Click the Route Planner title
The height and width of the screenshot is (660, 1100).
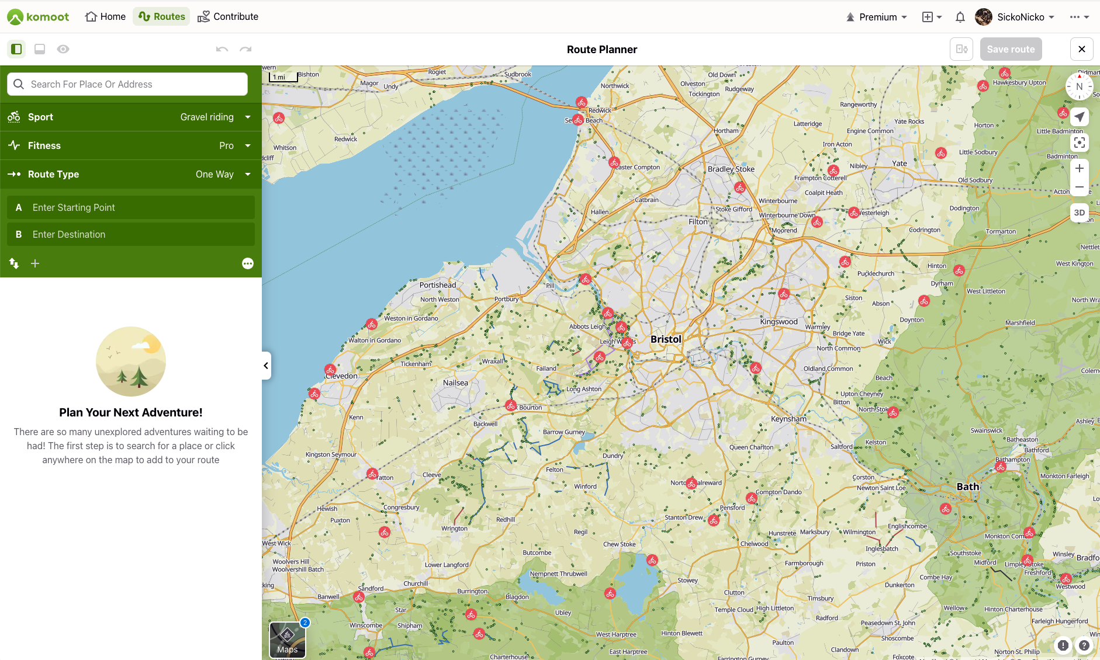pos(602,49)
